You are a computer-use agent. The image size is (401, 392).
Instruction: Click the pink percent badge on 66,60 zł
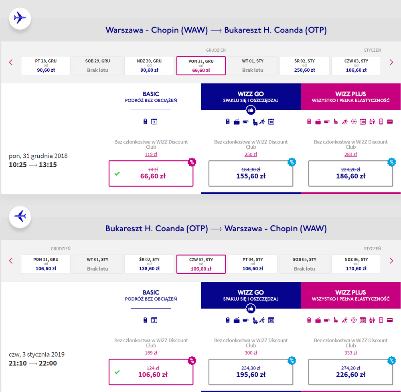coord(192,162)
